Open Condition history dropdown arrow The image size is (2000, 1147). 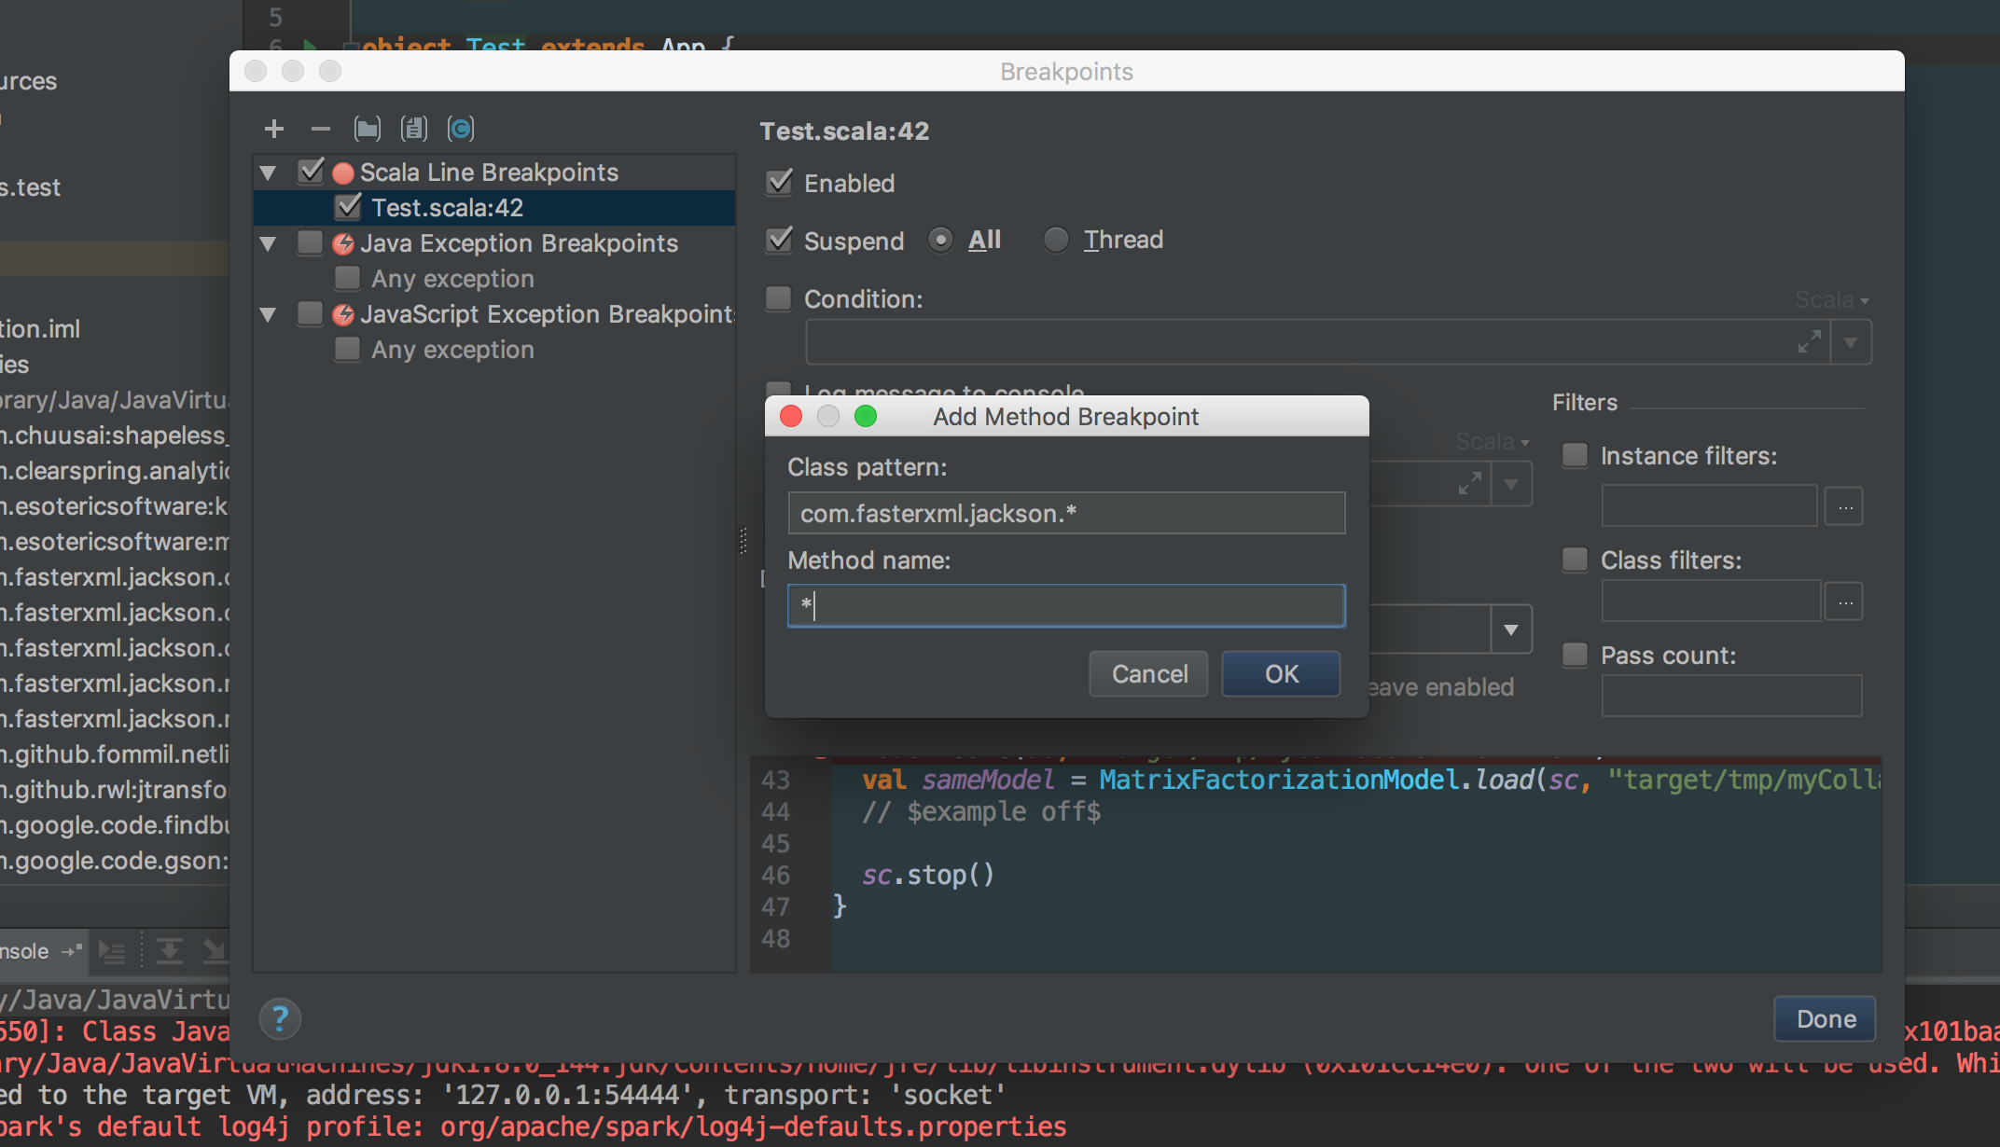pyautogui.click(x=1851, y=342)
